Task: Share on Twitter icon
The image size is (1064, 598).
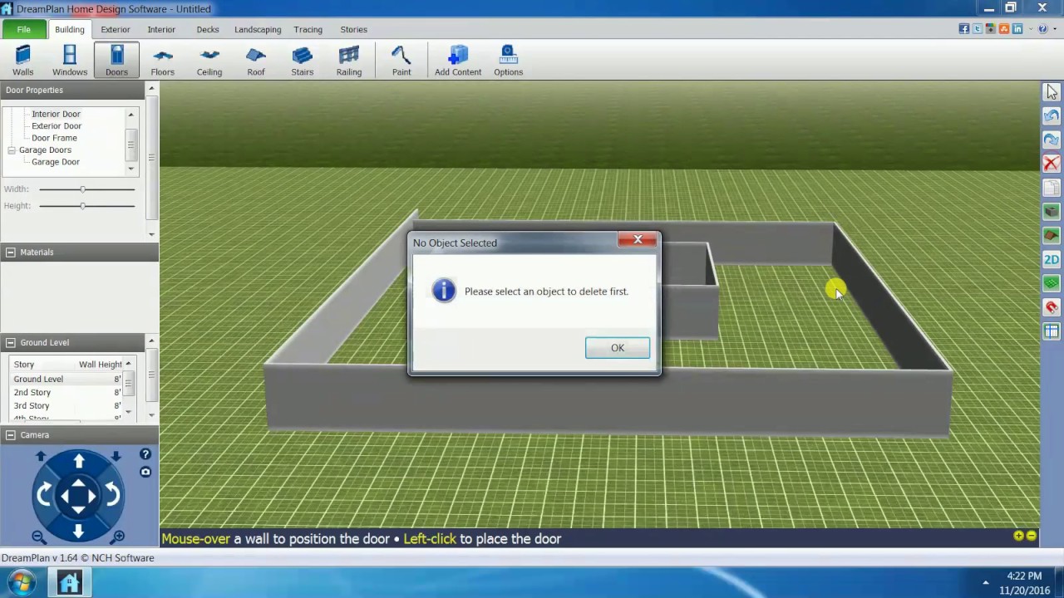Action: pyautogui.click(x=978, y=29)
